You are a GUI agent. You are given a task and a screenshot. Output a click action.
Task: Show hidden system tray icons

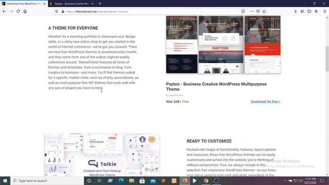coord(285,180)
